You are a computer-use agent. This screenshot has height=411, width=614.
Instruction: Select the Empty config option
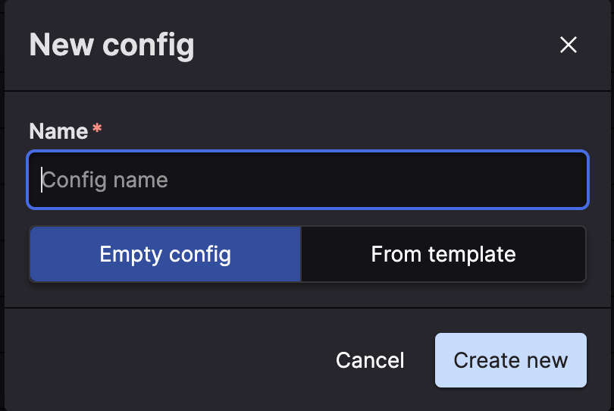click(x=165, y=254)
